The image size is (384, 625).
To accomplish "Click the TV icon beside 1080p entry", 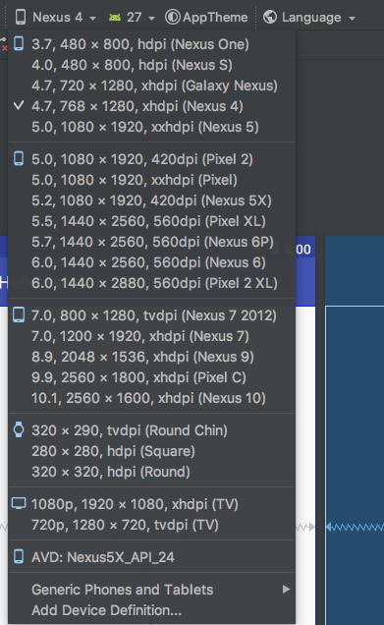I will pyautogui.click(x=19, y=503).
